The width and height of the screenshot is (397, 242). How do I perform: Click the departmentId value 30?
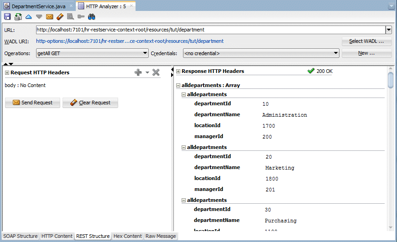click(x=268, y=210)
